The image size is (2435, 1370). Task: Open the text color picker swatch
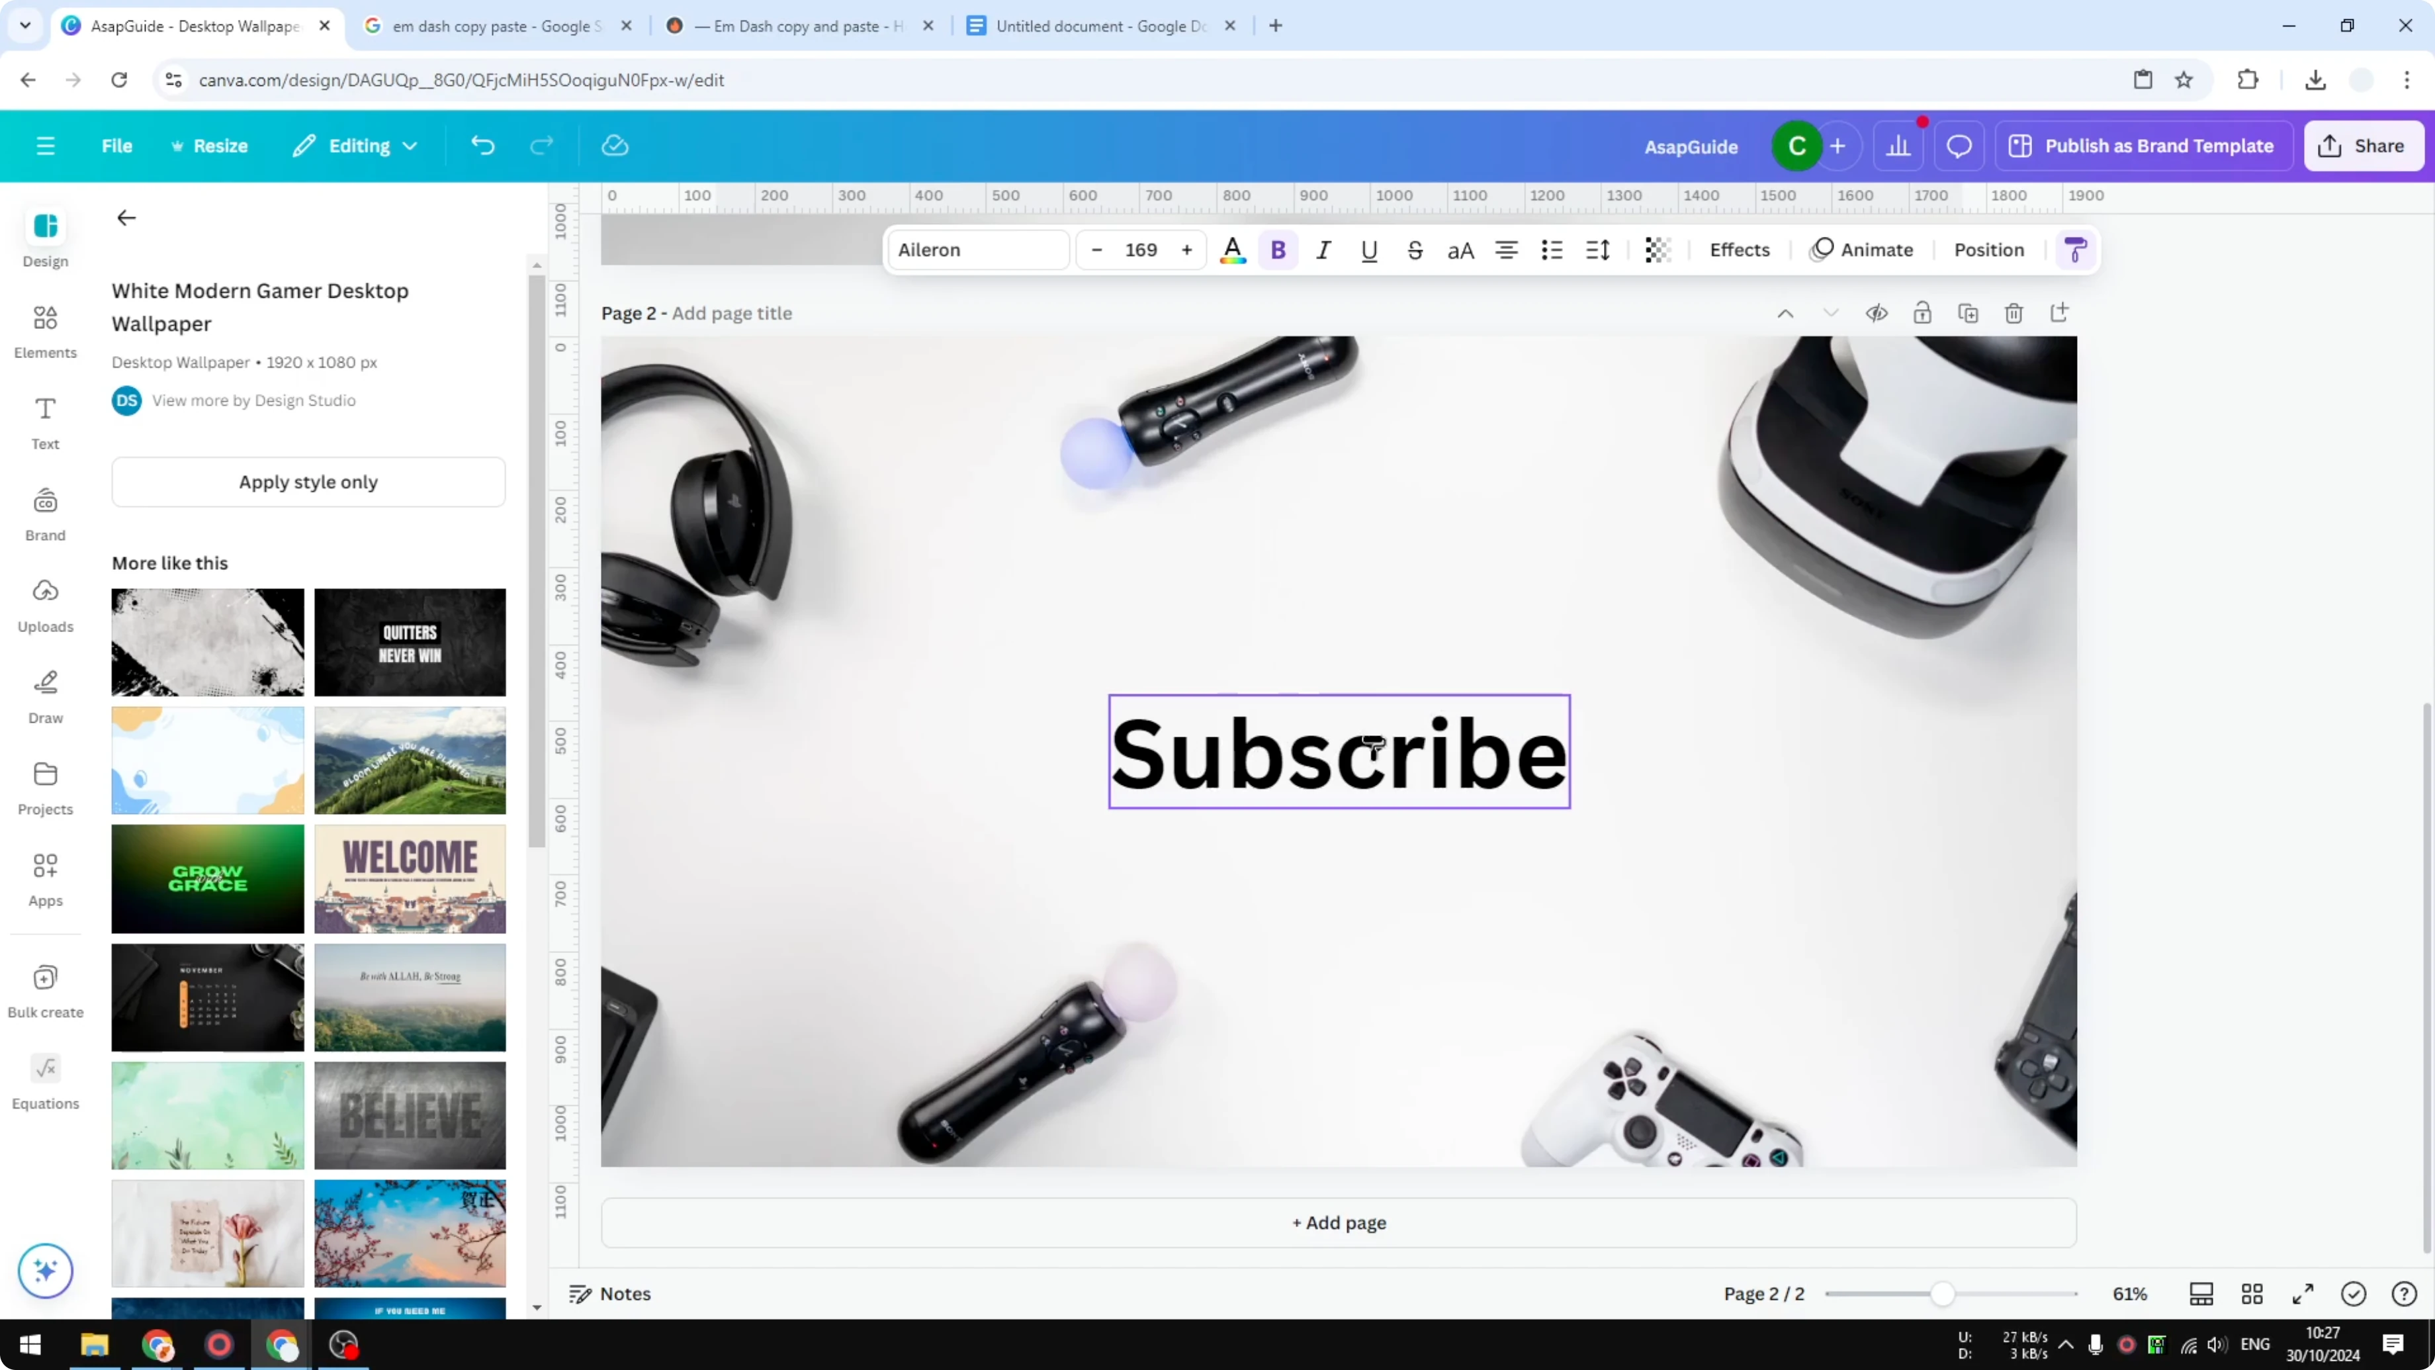[x=1233, y=250]
